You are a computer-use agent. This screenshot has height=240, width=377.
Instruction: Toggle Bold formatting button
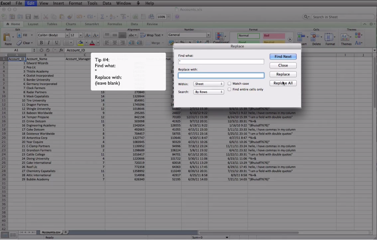(41, 43)
